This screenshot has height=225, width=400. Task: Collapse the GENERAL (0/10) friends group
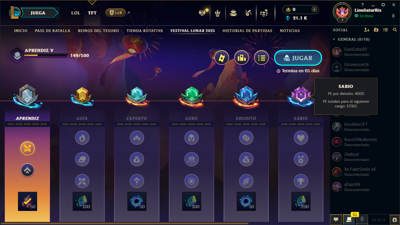coord(334,39)
